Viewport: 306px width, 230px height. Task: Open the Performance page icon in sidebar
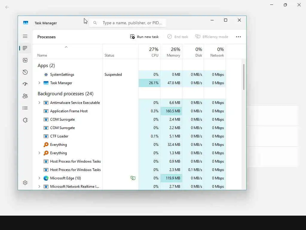coord(25,60)
